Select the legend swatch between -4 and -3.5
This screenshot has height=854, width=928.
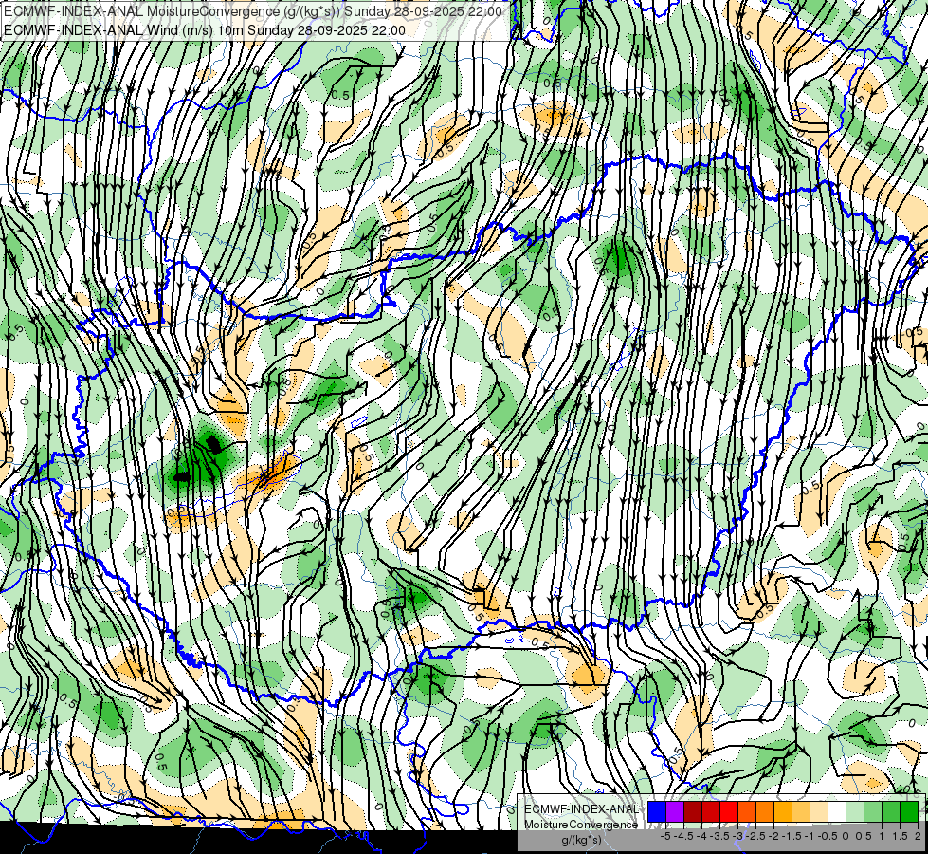click(711, 812)
